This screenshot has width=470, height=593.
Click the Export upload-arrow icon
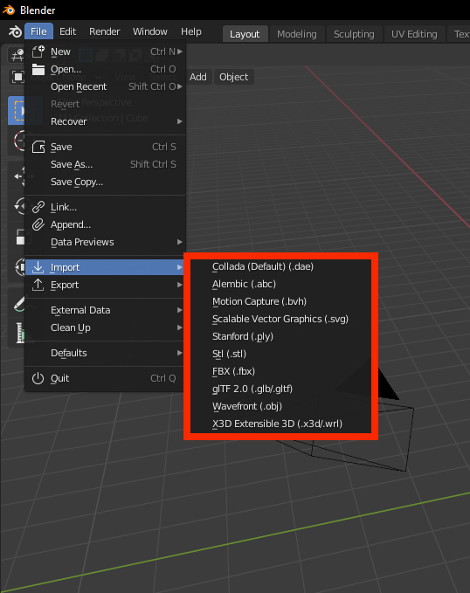pos(38,285)
